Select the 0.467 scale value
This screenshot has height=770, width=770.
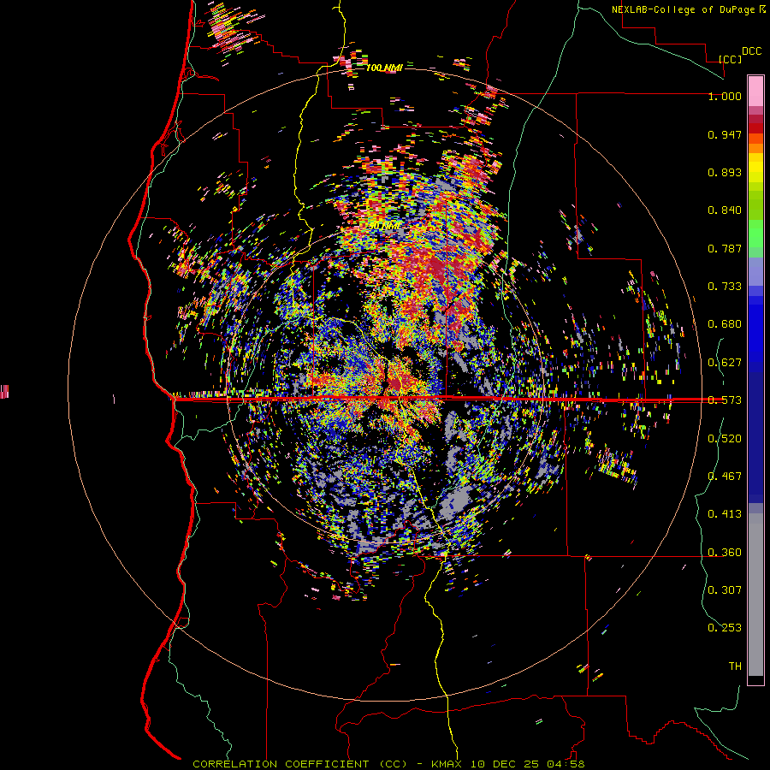coord(725,477)
